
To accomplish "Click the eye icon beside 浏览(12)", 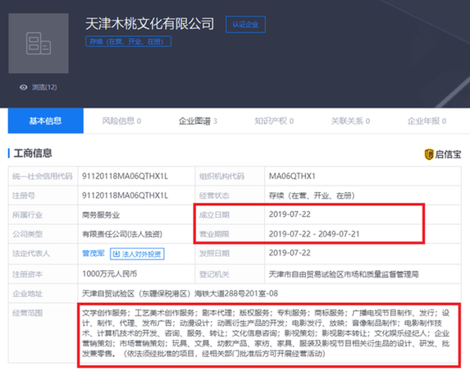I will pyautogui.click(x=24, y=87).
